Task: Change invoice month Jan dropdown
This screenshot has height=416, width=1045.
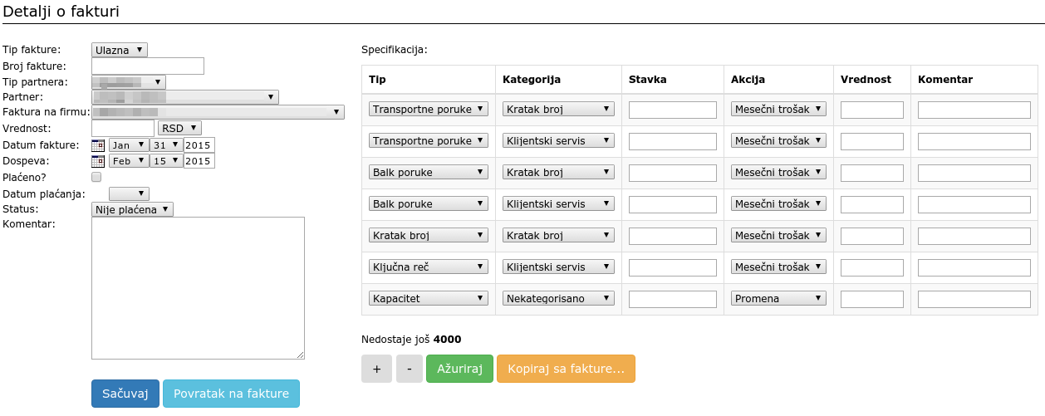Action: click(x=129, y=144)
